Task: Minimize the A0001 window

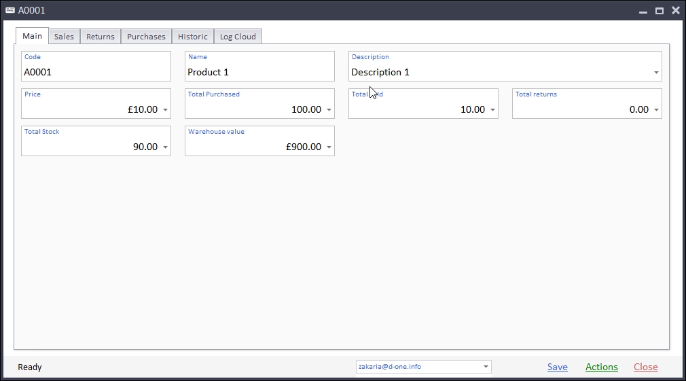Action: pyautogui.click(x=643, y=11)
